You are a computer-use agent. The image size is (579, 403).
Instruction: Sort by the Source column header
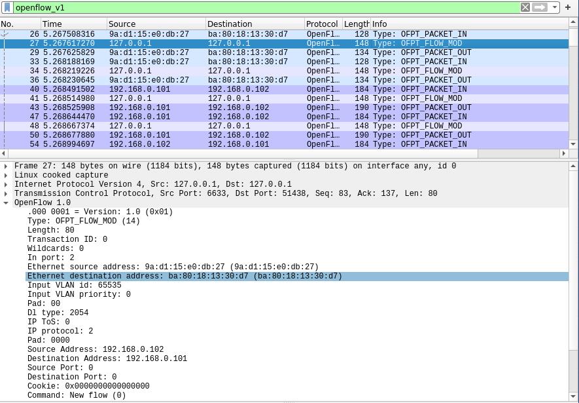pyautogui.click(x=156, y=24)
